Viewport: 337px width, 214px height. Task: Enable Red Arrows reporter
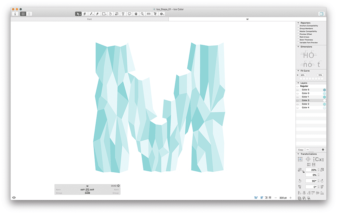[298, 37]
